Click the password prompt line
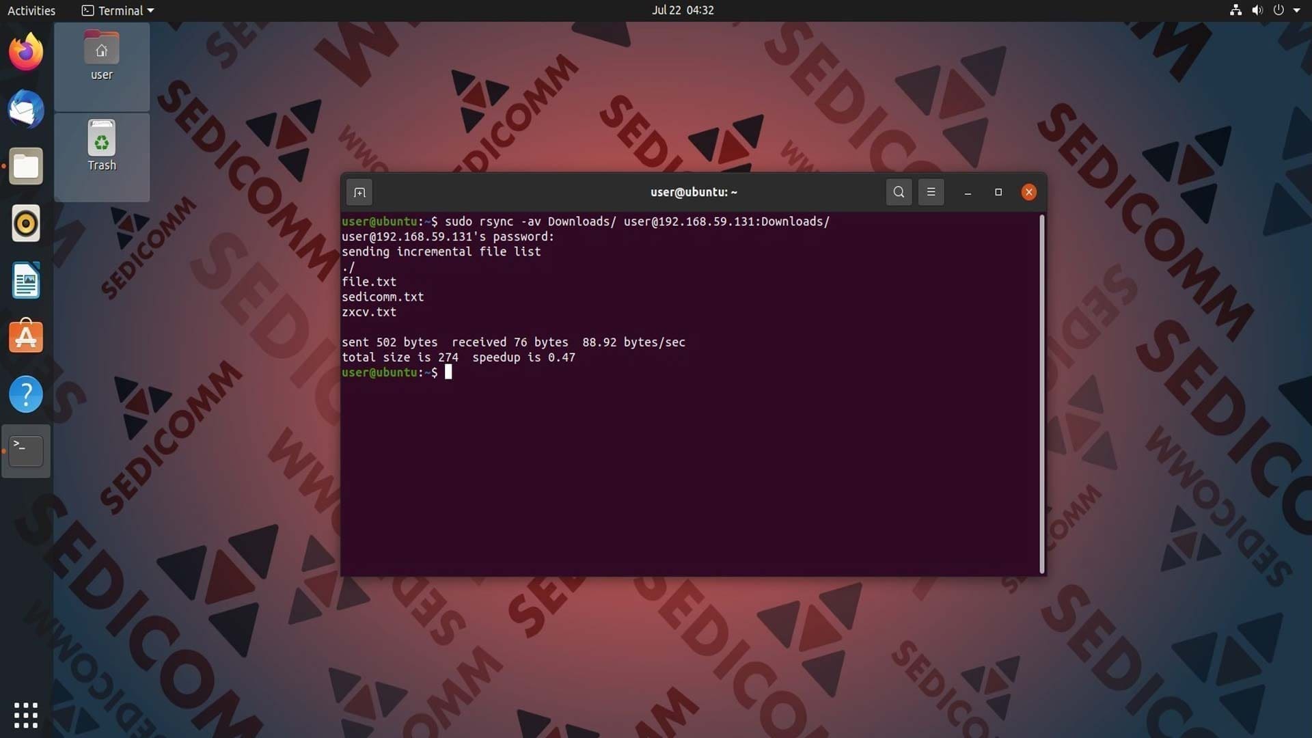Viewport: 1312px width, 738px height. click(448, 236)
